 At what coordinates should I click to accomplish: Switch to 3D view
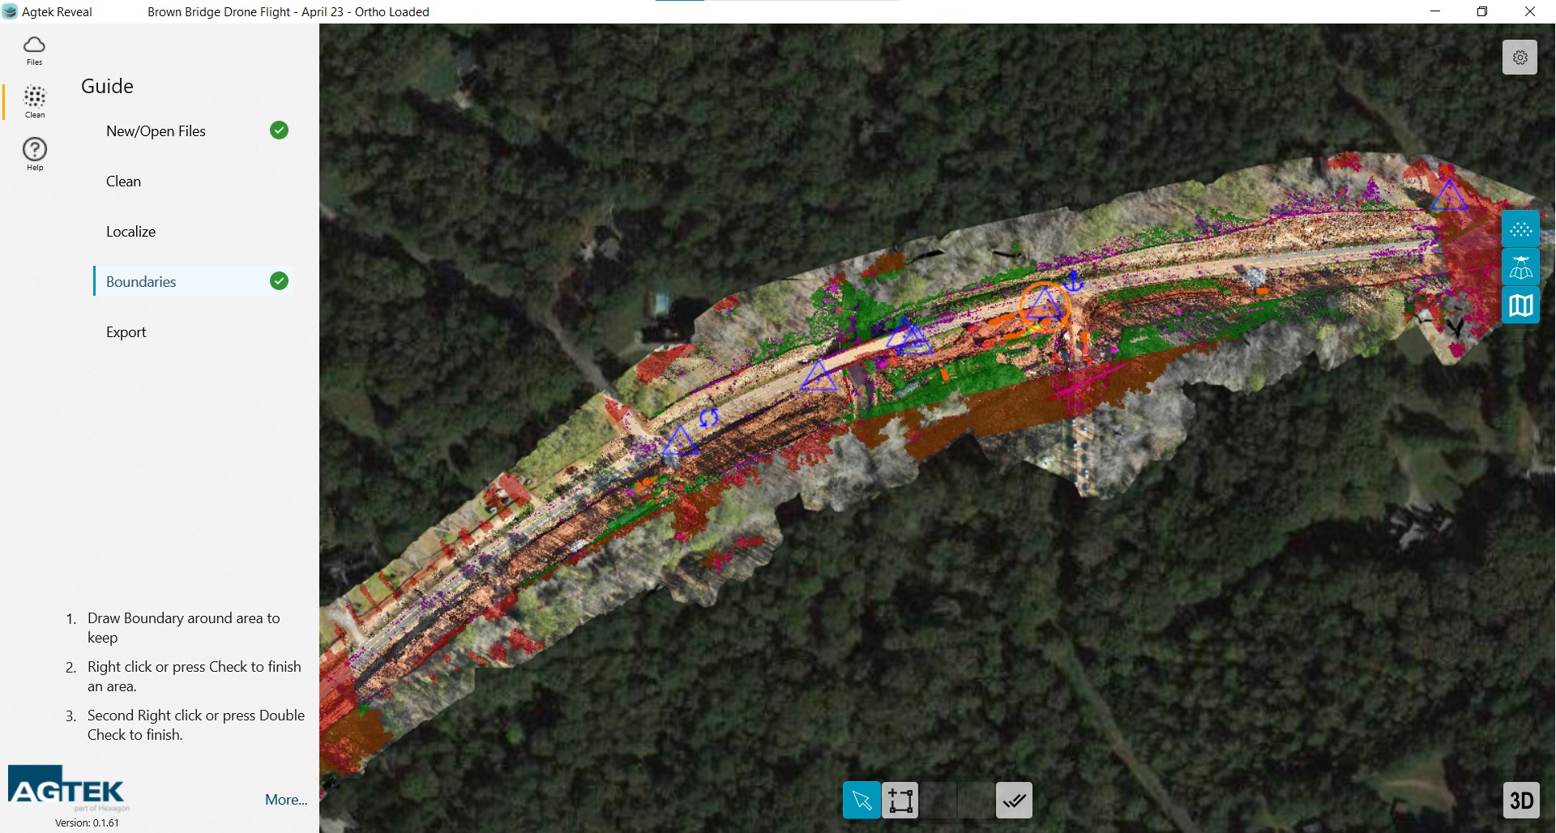[x=1520, y=801]
